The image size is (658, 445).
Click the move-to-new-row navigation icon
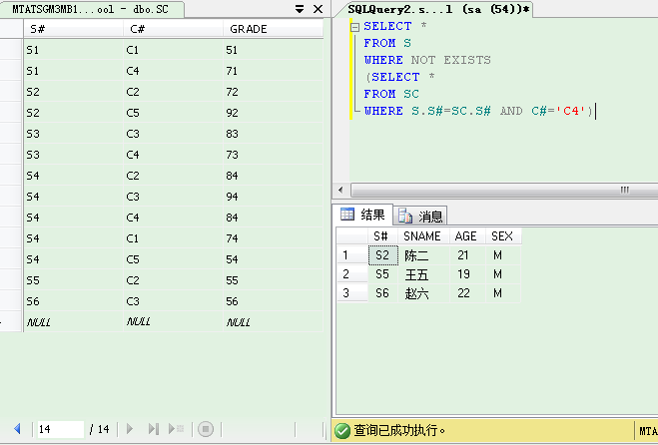(177, 429)
